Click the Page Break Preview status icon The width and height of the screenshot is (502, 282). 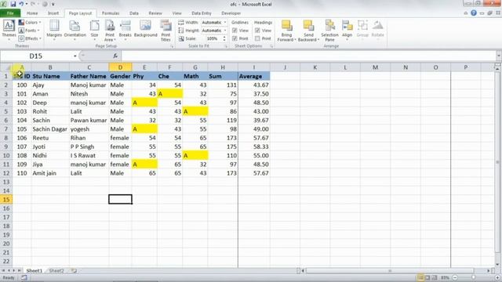coord(435,278)
